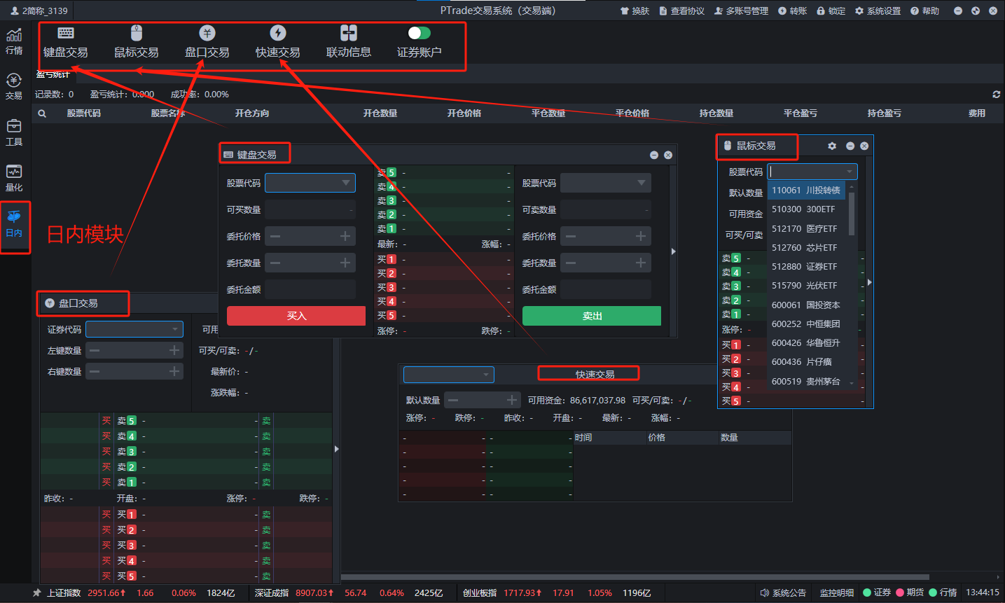The width and height of the screenshot is (1005, 603).
Task: Open the 量化 quant sidebar section
Action: 14,178
